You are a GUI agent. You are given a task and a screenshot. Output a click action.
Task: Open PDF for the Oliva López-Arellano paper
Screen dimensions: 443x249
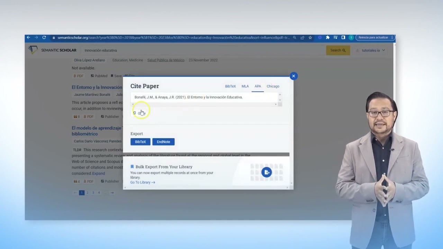pyautogui.click(x=79, y=76)
